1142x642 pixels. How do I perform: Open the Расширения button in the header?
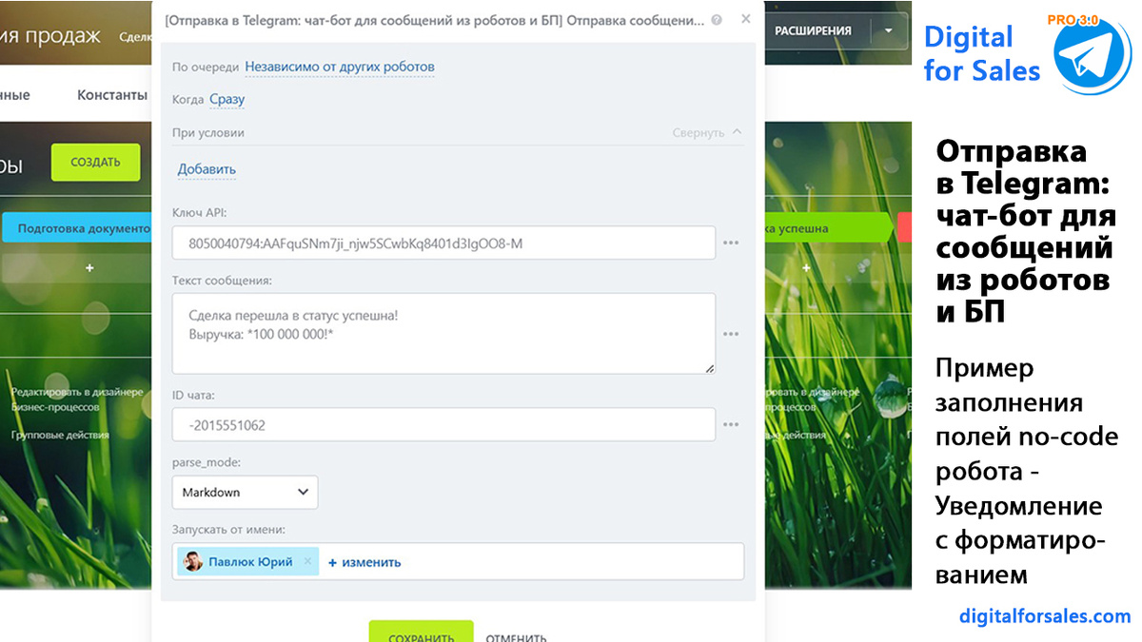tap(813, 30)
